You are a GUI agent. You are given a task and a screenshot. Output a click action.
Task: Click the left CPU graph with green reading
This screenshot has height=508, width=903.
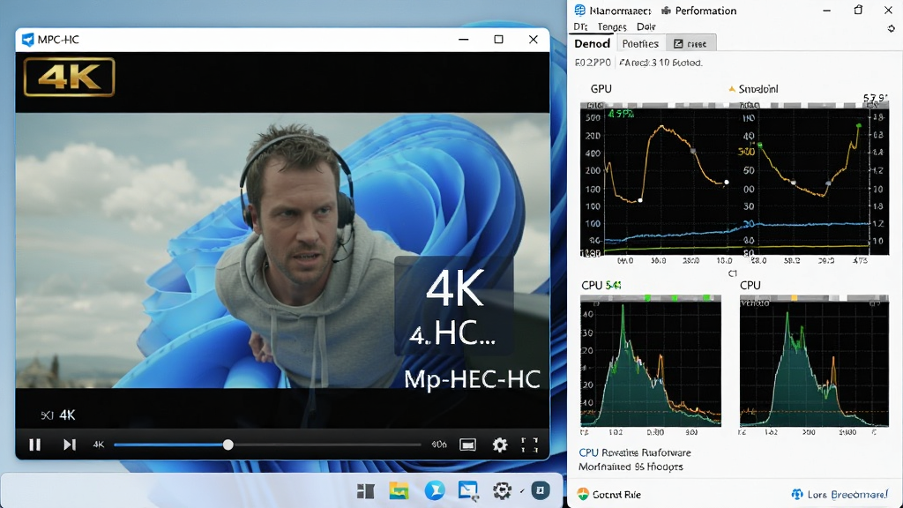(651, 361)
